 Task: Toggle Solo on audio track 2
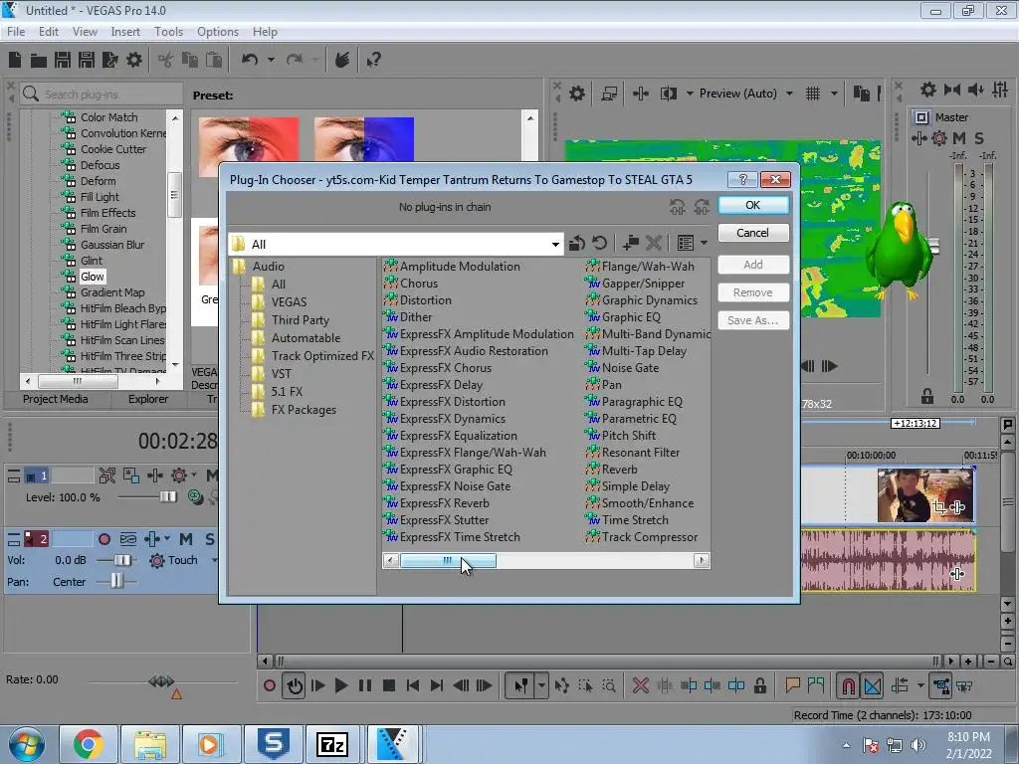(209, 539)
